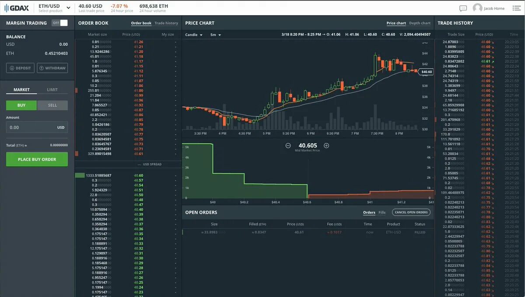Open the Candle chart type dropdown
Screen dimensions: 525x297
(193, 34)
